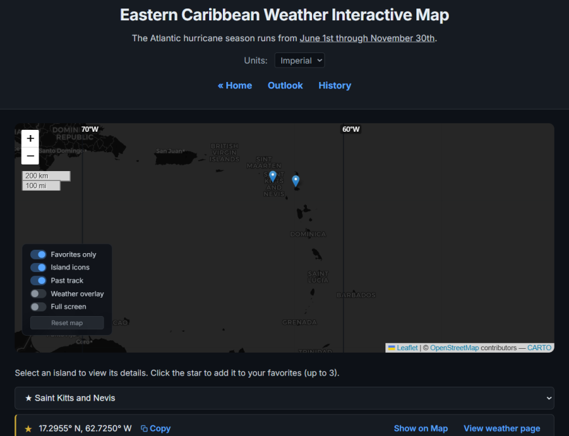This screenshot has width=569, height=436.
Task: Disable the Favorites only toggle
Action: (x=39, y=254)
